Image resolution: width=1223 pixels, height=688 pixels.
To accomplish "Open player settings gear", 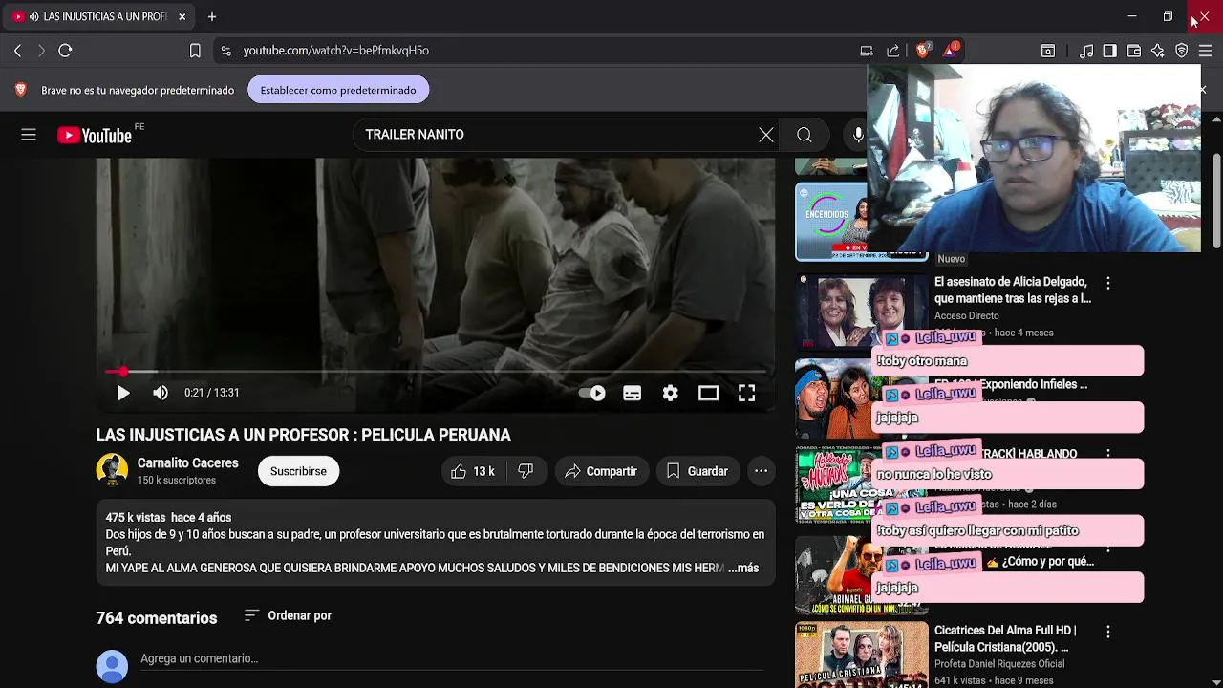I will tap(671, 393).
